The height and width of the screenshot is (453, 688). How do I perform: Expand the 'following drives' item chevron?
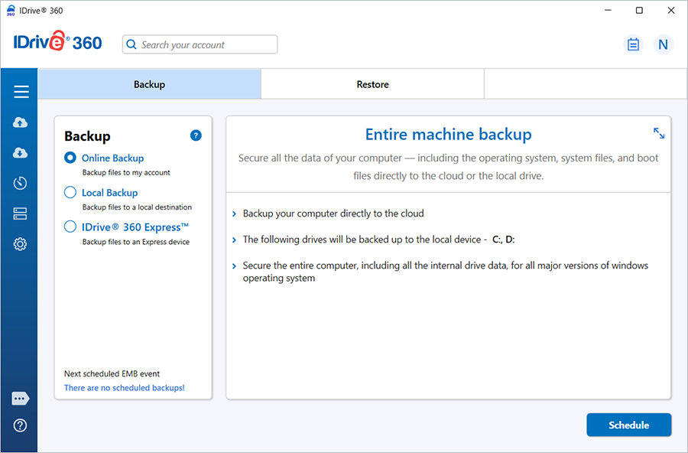(x=234, y=240)
